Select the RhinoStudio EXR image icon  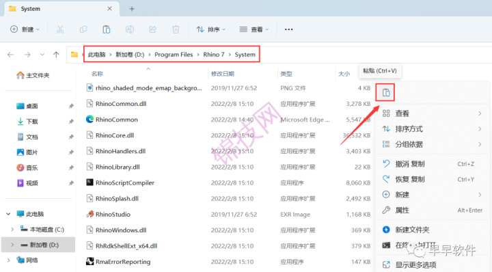pyautogui.click(x=90, y=214)
